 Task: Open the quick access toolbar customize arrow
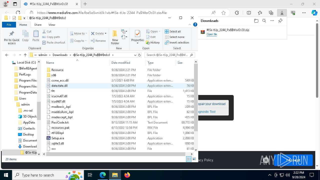24,18
